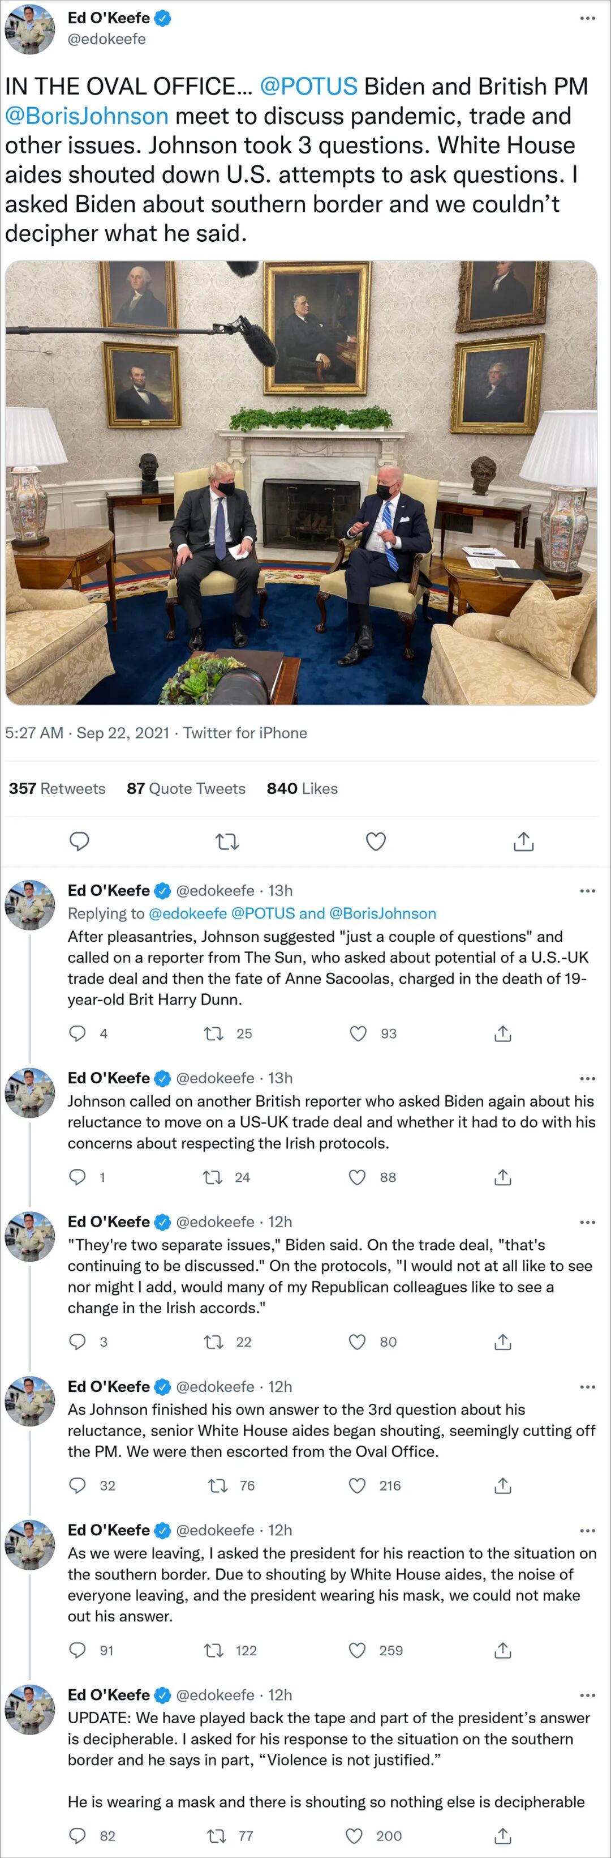This screenshot has width=611, height=1858.
Task: Open the Oval Office photo
Action: click(301, 482)
